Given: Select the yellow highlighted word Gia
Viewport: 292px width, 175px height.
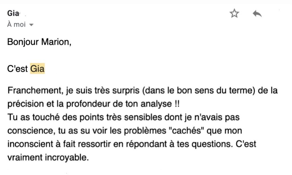Looking at the screenshot, I should (x=37, y=68).
